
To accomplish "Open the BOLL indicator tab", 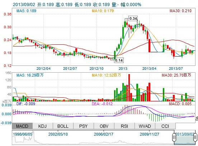I will [x=63, y=126].
